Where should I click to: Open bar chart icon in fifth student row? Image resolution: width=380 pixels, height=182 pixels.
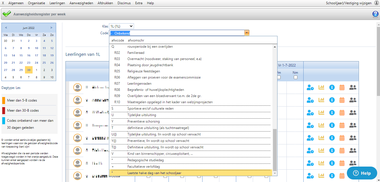(321, 138)
